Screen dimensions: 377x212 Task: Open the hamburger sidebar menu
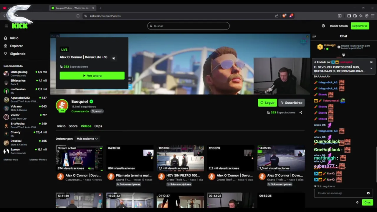[6, 26]
